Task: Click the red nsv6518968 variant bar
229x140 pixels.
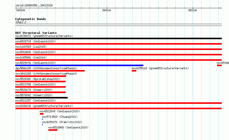Action: (x=53, y=130)
